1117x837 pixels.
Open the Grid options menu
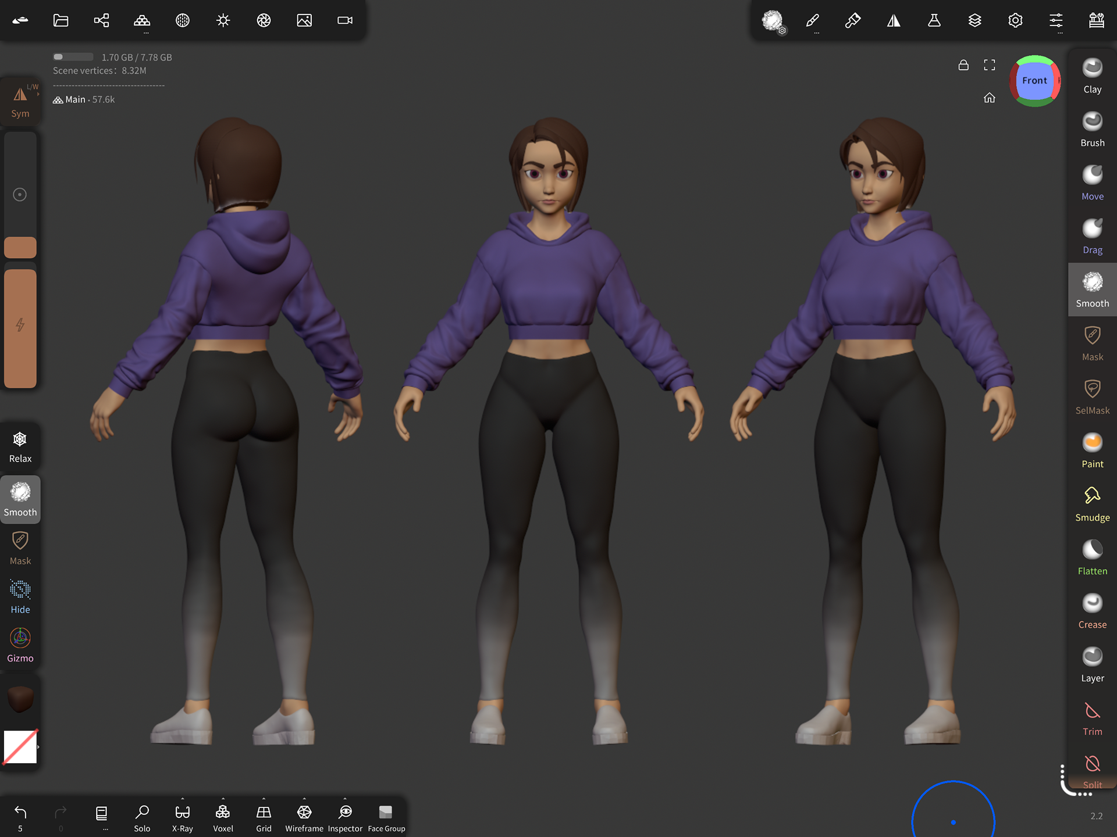point(264,800)
